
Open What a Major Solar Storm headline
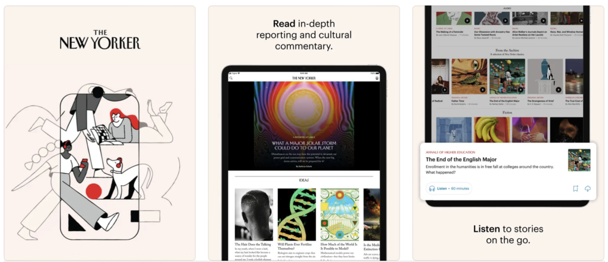point(303,145)
